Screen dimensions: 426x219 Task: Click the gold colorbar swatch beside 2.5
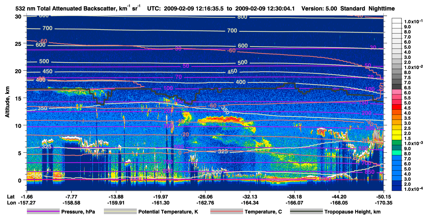click(397, 127)
